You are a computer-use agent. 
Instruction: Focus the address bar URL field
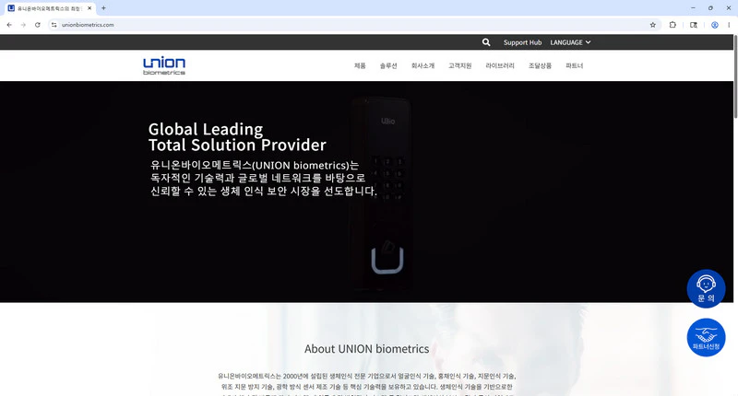point(353,25)
